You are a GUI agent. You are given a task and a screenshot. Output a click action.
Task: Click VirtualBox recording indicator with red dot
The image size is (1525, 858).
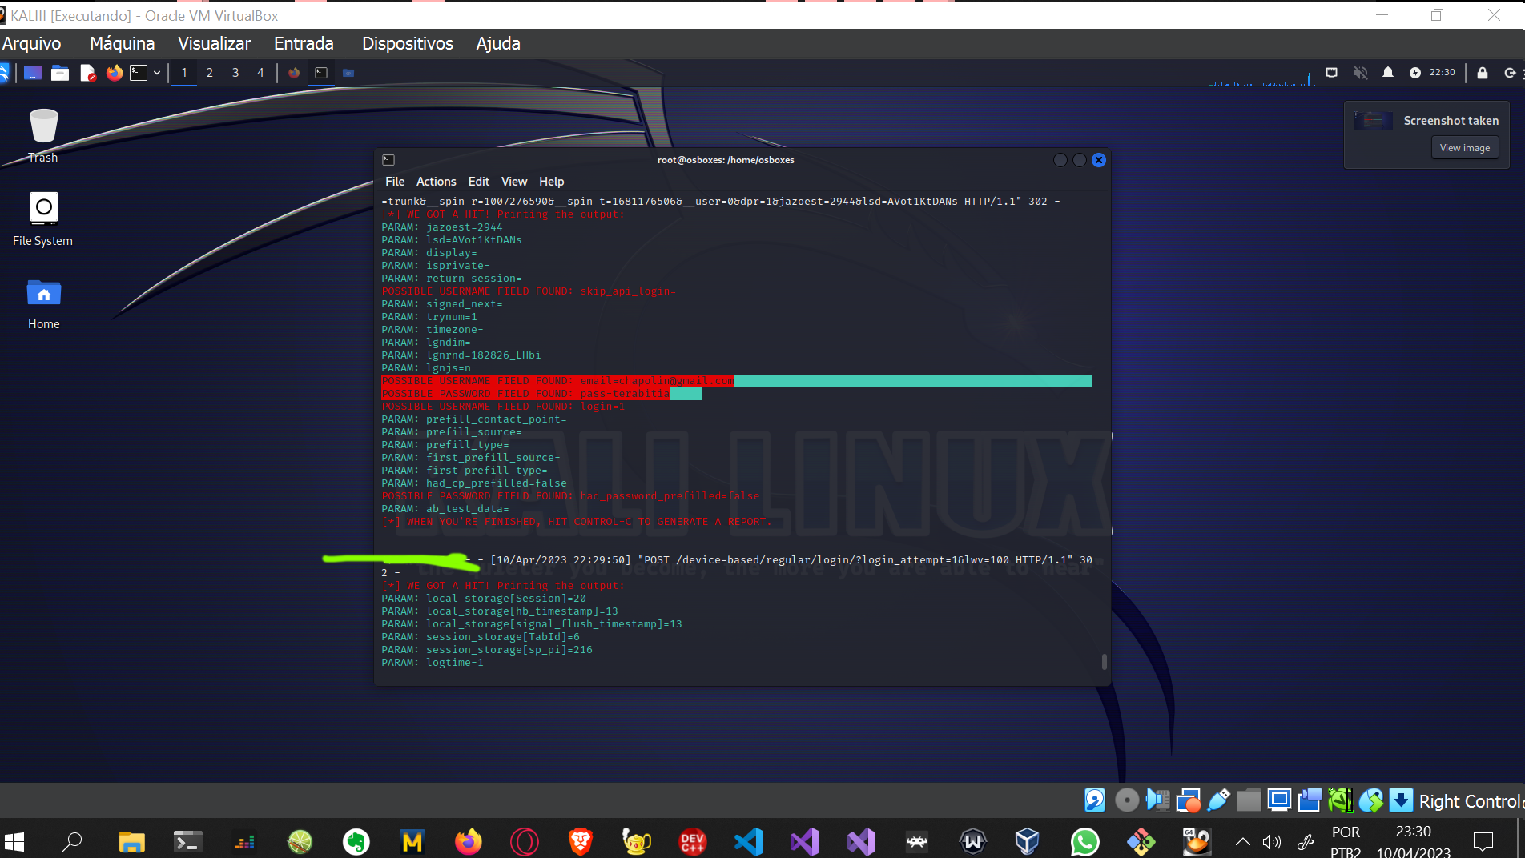click(1189, 800)
